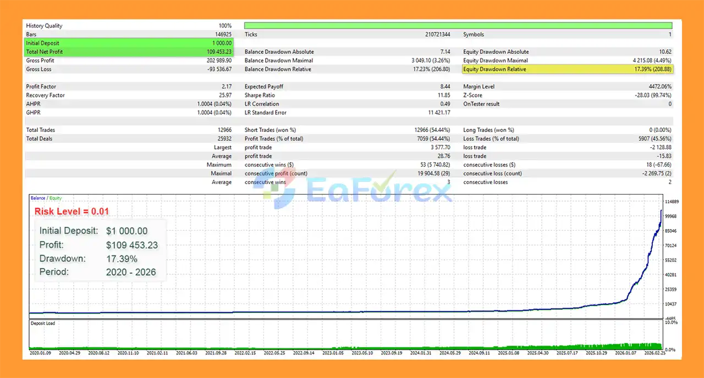Click the Drawdown 17.39% line in summary box
The height and width of the screenshot is (378, 704).
(88, 259)
